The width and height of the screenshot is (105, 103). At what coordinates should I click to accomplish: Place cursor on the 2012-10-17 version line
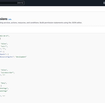[x=5, y=36]
